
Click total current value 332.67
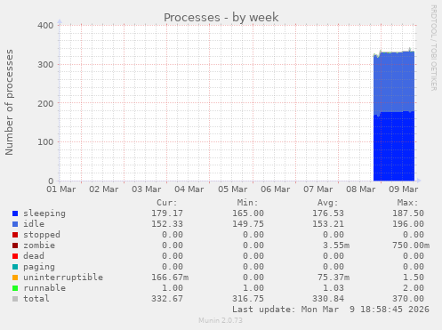[x=167, y=299]
